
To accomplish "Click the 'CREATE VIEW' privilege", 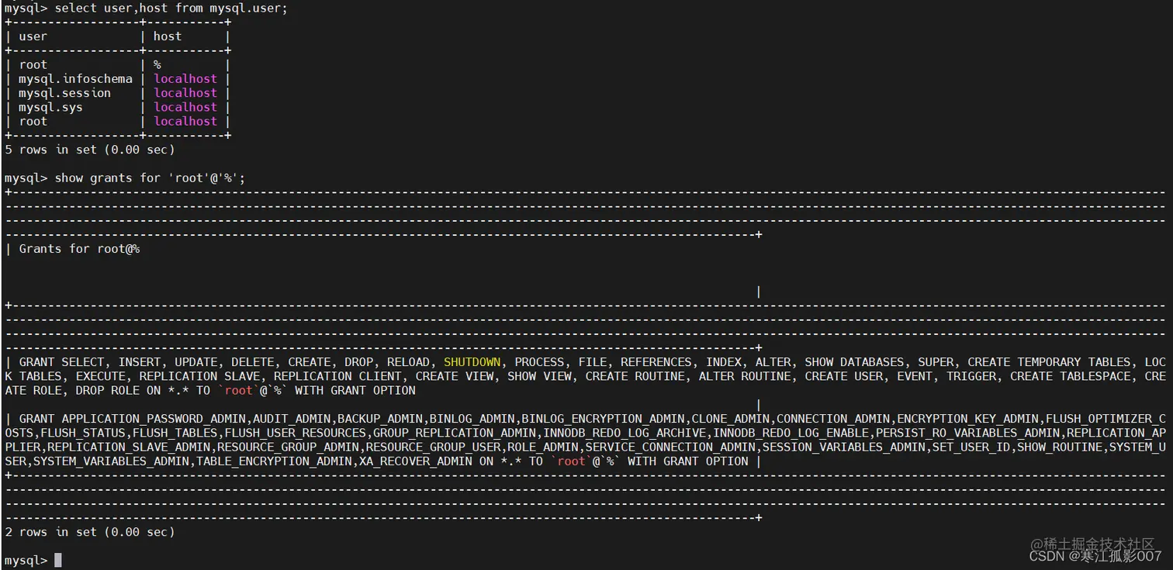I will [x=455, y=376].
